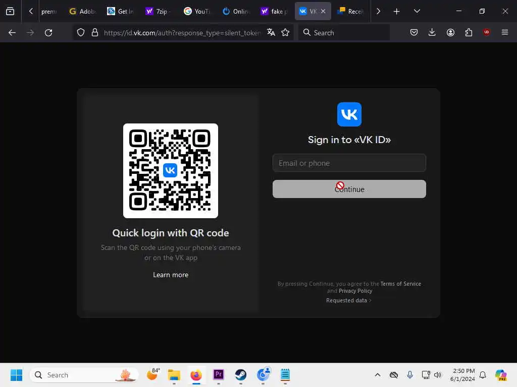Open the uBlock Origin extension icon
517x387 pixels.
pos(486,32)
